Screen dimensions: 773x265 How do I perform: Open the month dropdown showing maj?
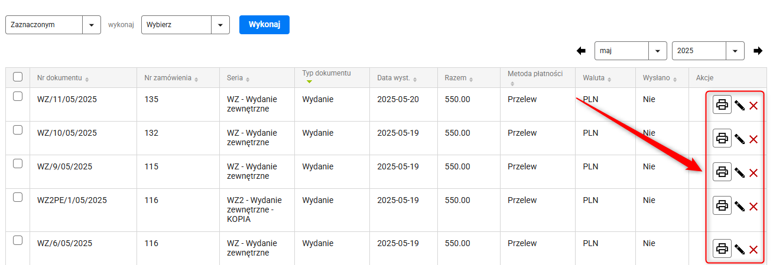(631, 51)
